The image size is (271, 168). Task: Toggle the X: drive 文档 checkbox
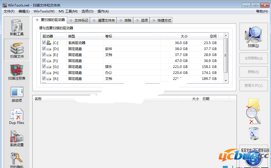click(44, 79)
